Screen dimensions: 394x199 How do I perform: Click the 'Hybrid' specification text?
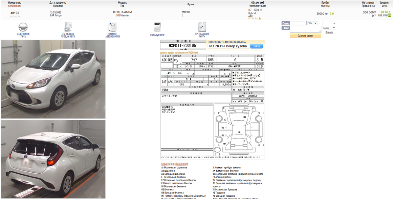coord(252,13)
